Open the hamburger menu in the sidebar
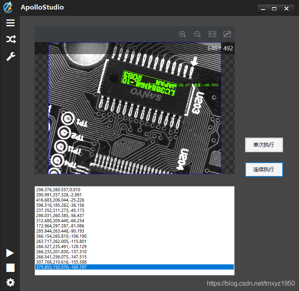 10,23
